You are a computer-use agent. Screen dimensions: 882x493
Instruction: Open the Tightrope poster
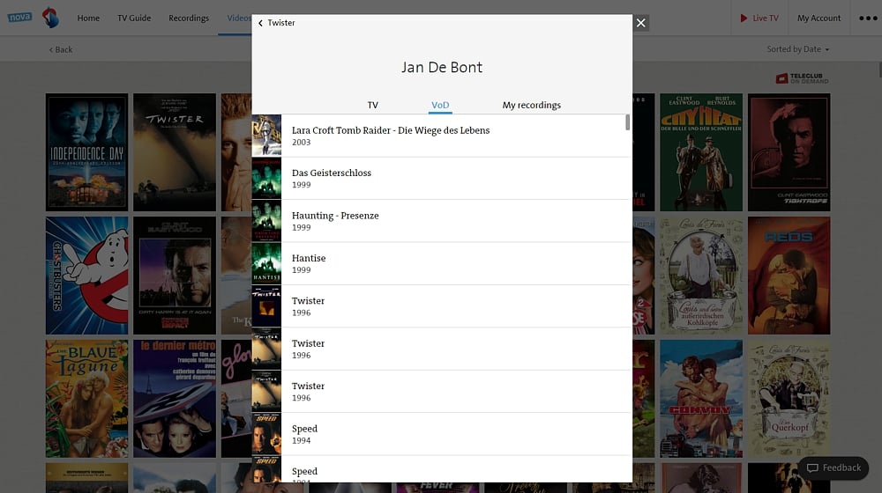click(789, 152)
